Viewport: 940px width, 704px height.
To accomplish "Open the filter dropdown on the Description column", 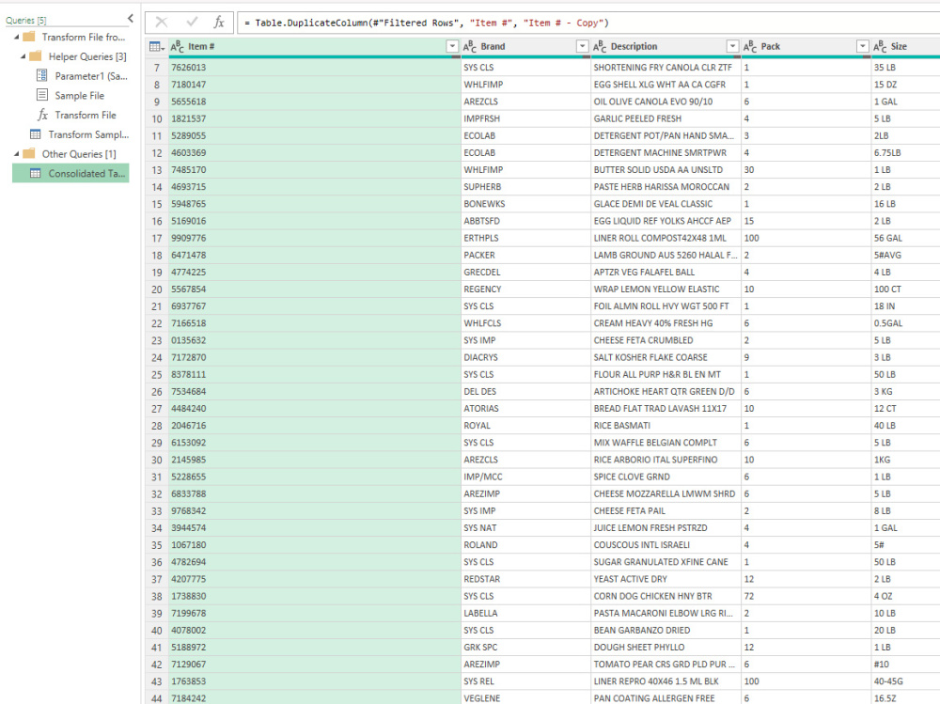I will click(732, 45).
